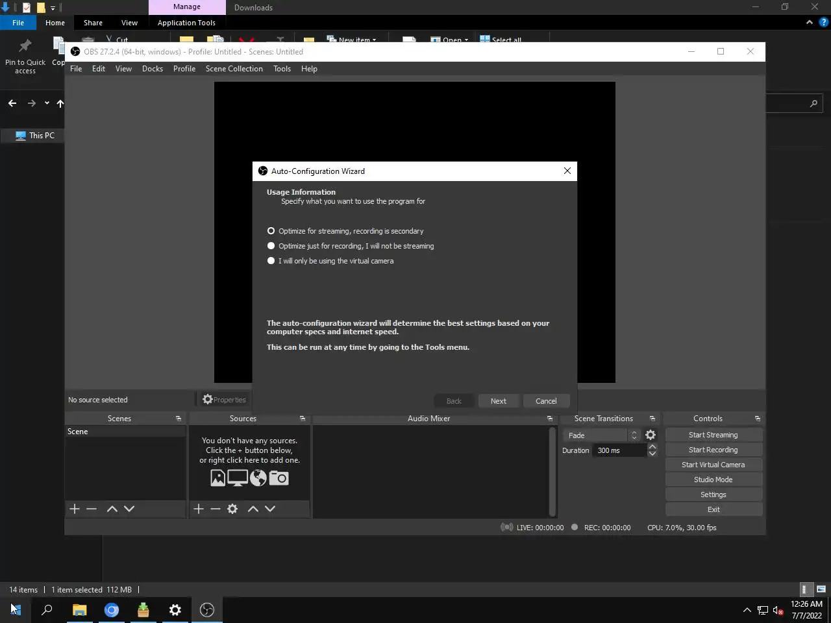
Task: Open the Fade transition dropdown
Action: [x=601, y=435]
